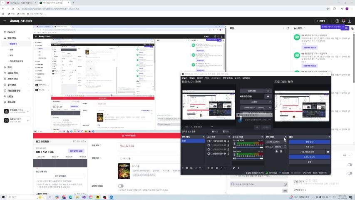The height and width of the screenshot is (200, 355).
Task: Open Windows taskbar search
Action: 22,197
